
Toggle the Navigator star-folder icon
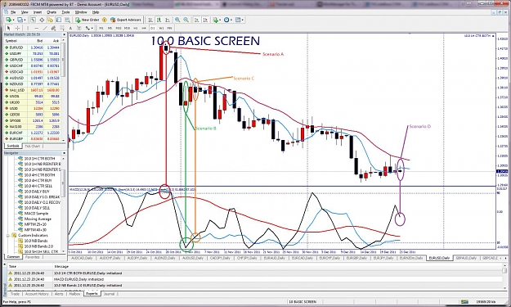tap(50, 20)
